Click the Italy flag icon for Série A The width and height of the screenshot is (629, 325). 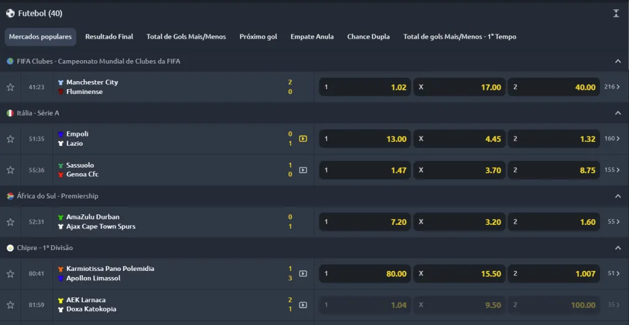click(10, 113)
